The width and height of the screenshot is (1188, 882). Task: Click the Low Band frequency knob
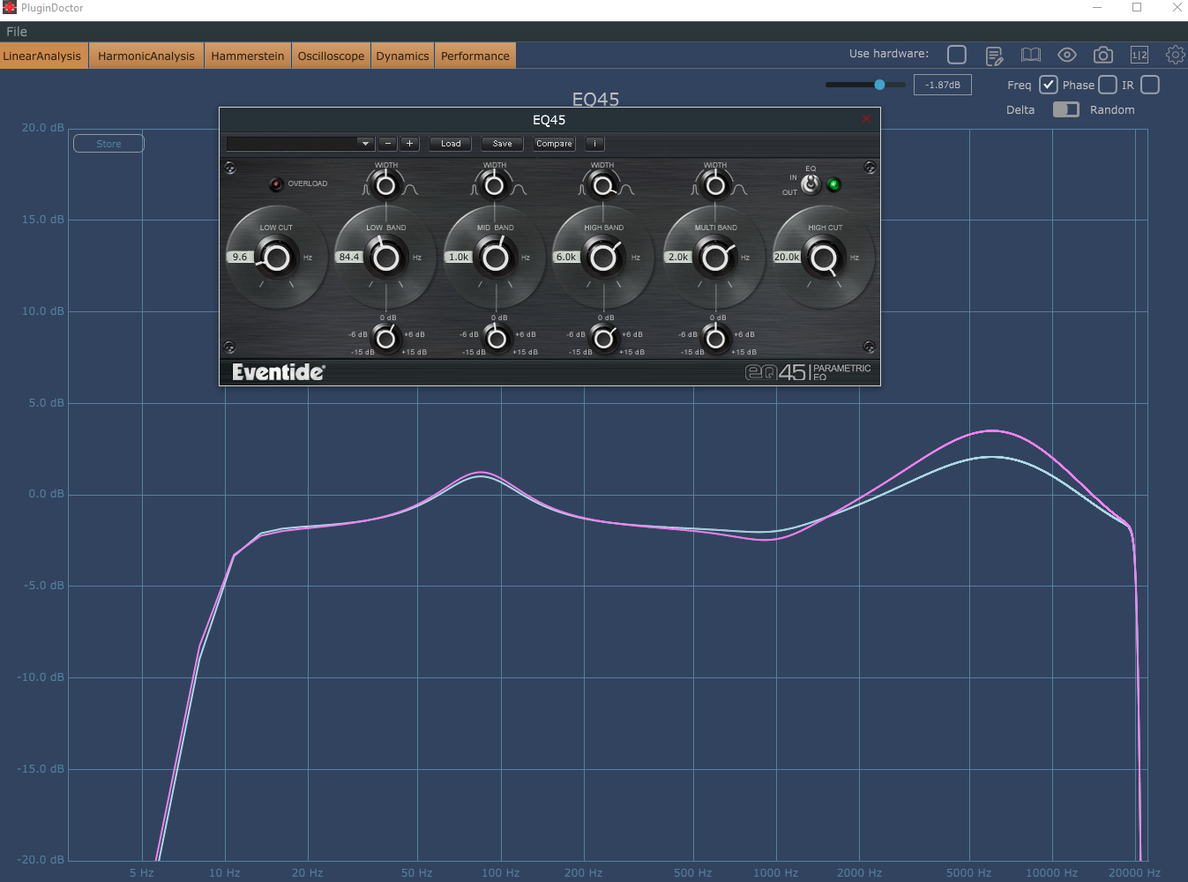385,258
